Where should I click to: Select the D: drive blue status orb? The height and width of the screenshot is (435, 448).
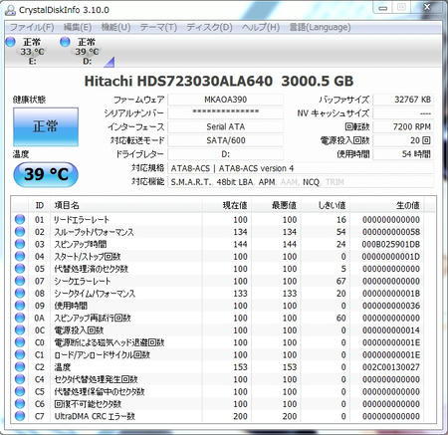[65, 42]
